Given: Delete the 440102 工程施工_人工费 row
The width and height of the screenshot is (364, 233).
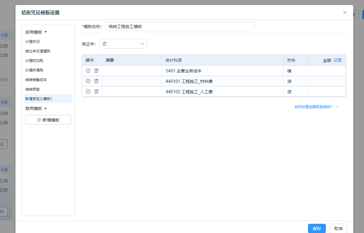Looking at the screenshot, I should pyautogui.click(x=97, y=91).
